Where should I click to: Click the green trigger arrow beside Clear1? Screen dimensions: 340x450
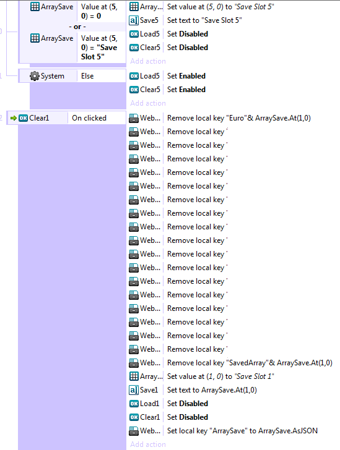pos(13,118)
